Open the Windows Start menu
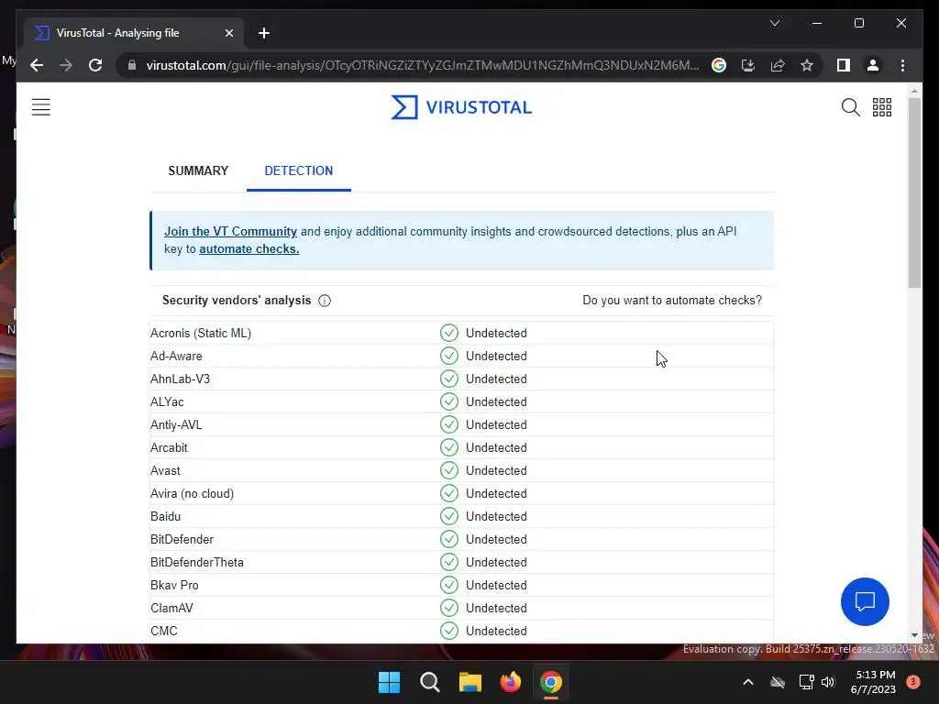This screenshot has height=704, width=939. pyautogui.click(x=389, y=682)
